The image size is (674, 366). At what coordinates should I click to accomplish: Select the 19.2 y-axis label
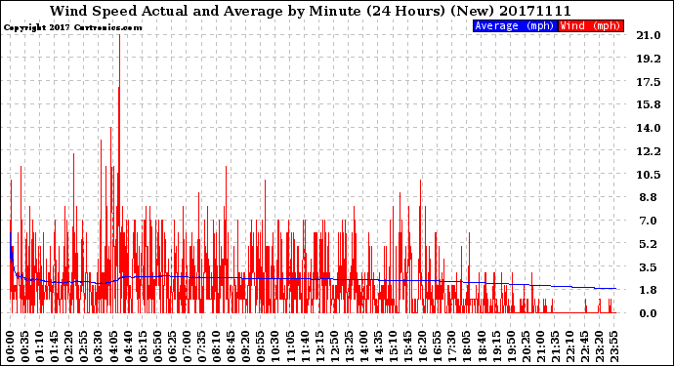649,59
